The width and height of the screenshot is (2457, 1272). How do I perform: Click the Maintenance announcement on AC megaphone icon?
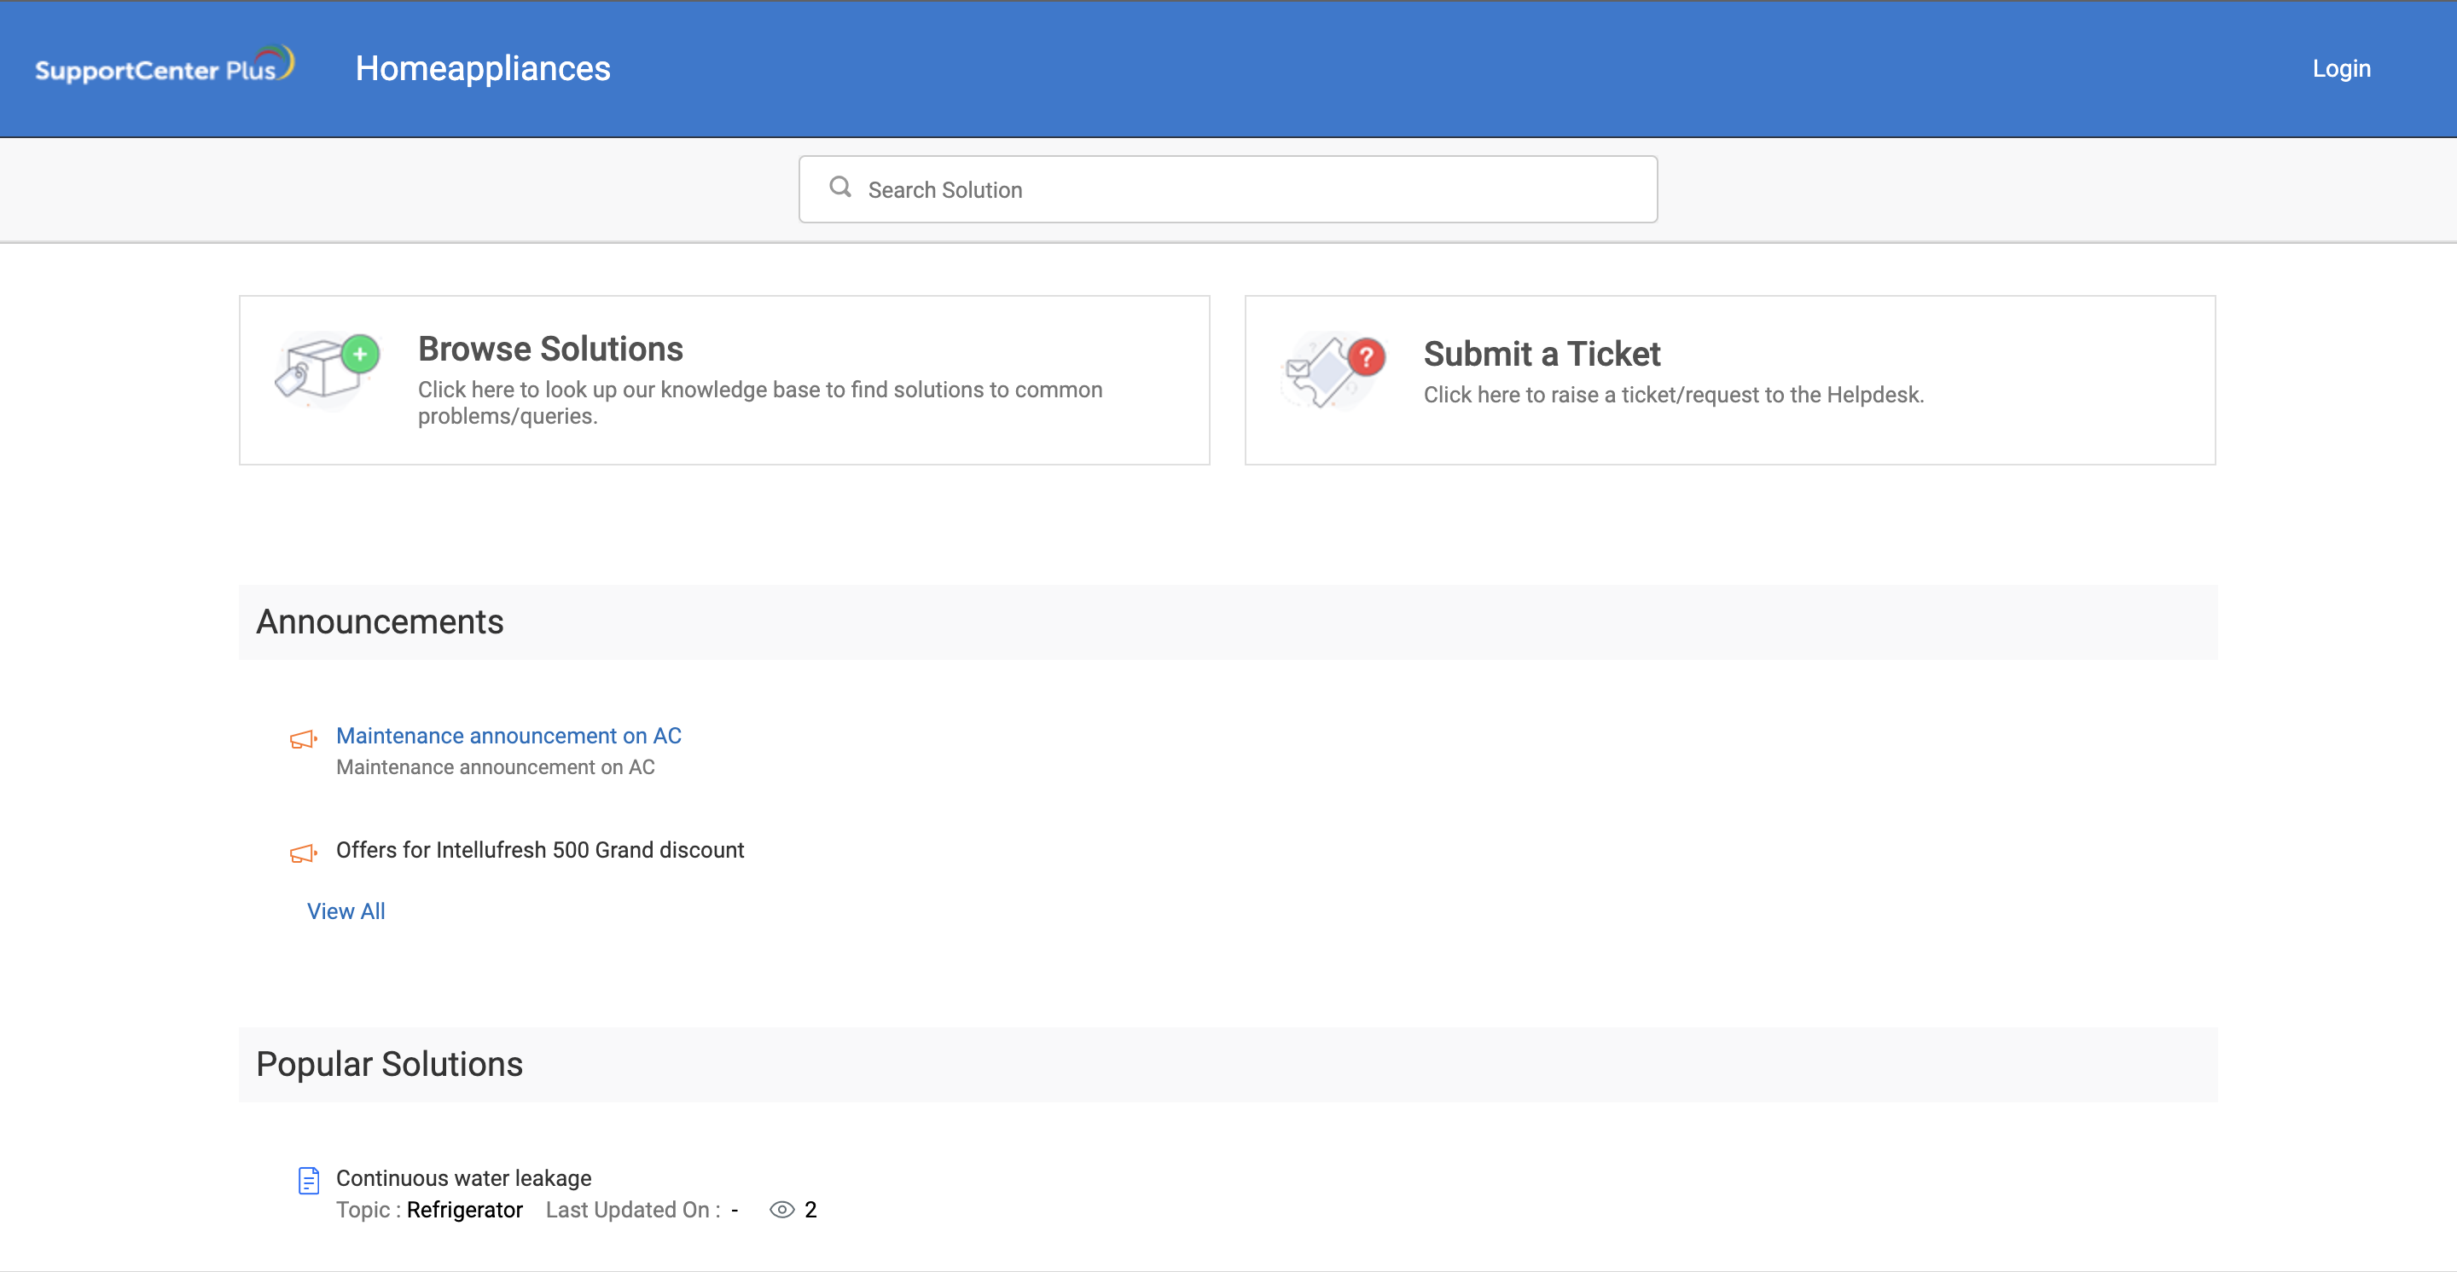302,737
